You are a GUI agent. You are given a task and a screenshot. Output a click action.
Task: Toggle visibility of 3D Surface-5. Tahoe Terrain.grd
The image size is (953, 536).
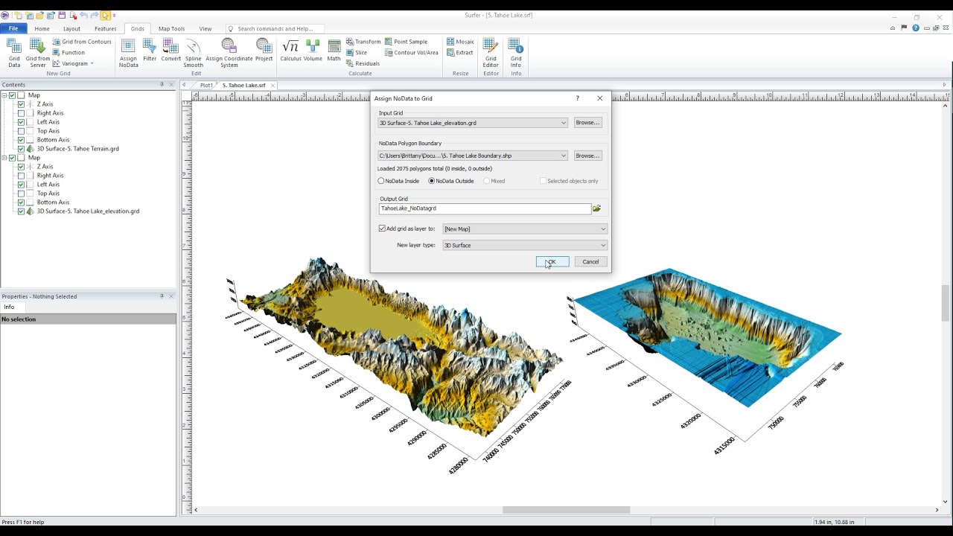(x=21, y=149)
